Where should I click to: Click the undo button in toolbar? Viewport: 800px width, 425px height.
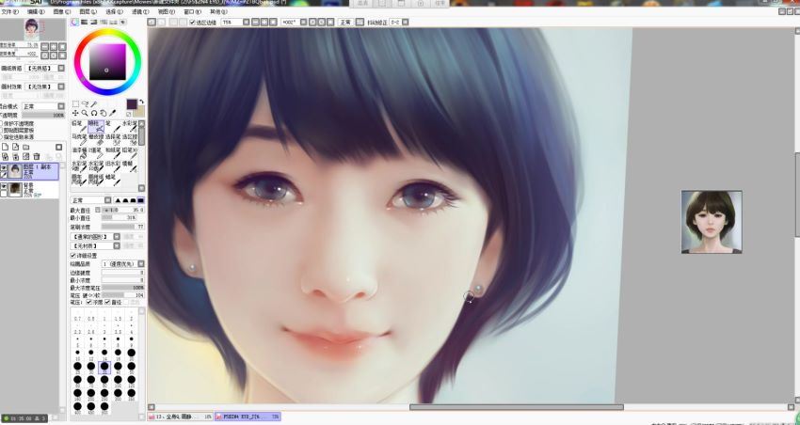coord(152,23)
